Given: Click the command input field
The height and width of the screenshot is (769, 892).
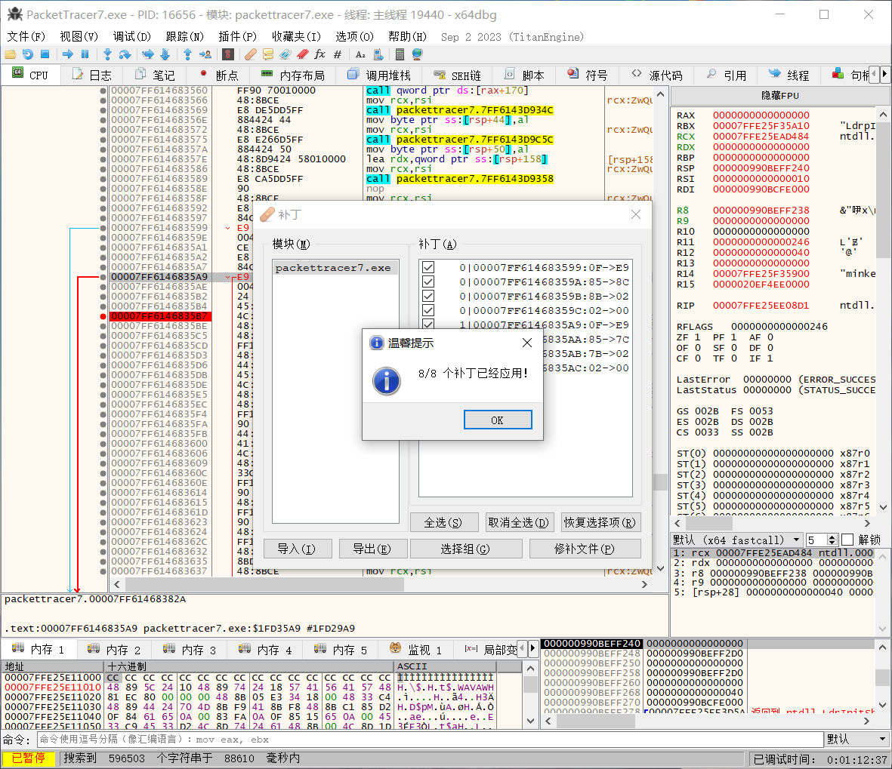Looking at the screenshot, I should click(x=430, y=739).
